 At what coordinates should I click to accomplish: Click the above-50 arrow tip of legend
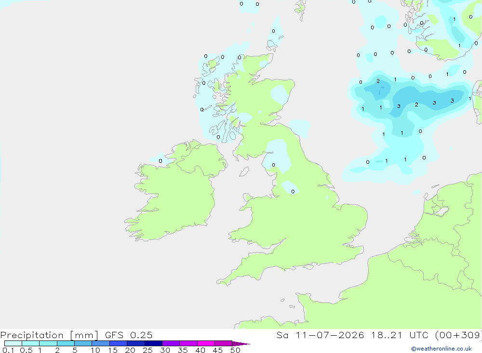pyautogui.click(x=241, y=343)
